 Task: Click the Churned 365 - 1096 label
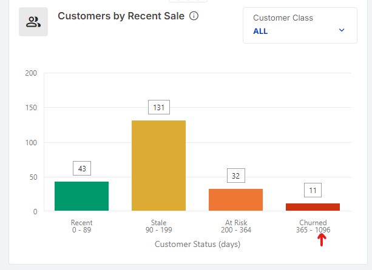(x=313, y=226)
